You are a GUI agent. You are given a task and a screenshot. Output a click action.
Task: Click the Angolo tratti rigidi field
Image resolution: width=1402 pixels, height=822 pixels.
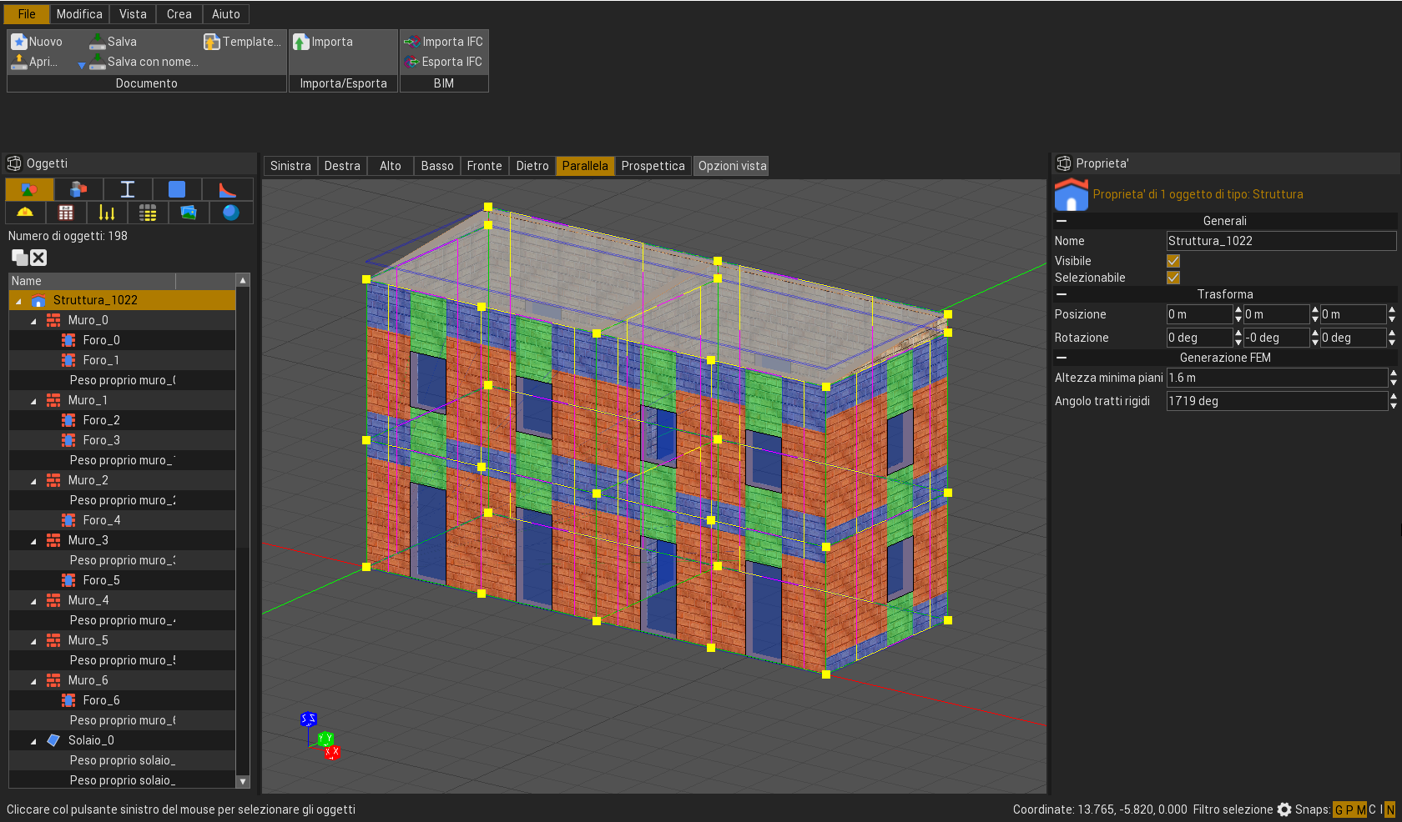click(x=1277, y=401)
